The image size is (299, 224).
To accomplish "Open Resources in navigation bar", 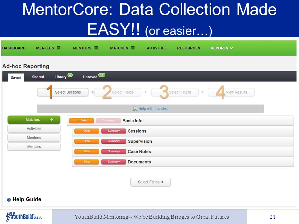I will 189,48.
